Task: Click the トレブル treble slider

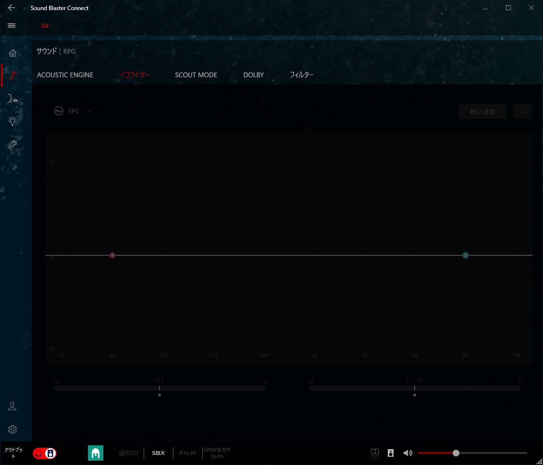Action: point(415,388)
